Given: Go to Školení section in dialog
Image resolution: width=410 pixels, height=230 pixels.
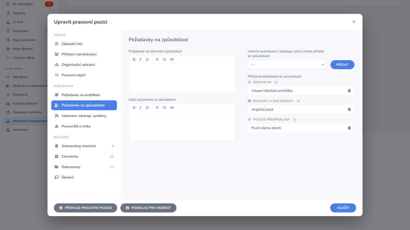Looking at the screenshot, I should [x=84, y=177].
